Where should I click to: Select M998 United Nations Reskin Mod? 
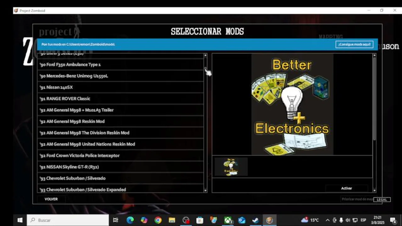(120, 144)
